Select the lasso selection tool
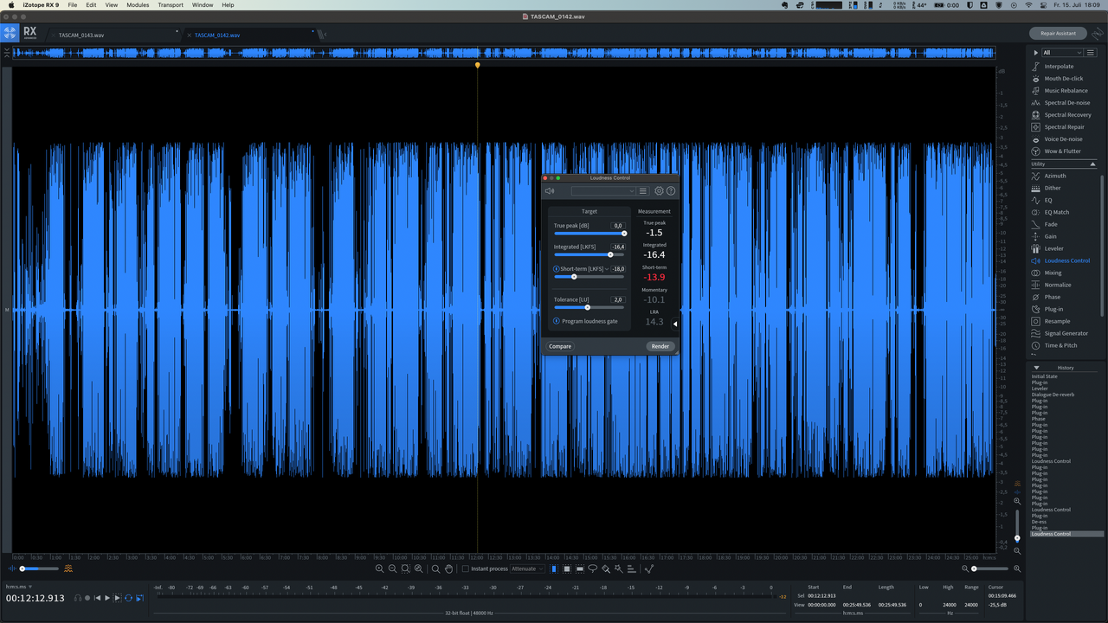1108x623 pixels. point(593,568)
